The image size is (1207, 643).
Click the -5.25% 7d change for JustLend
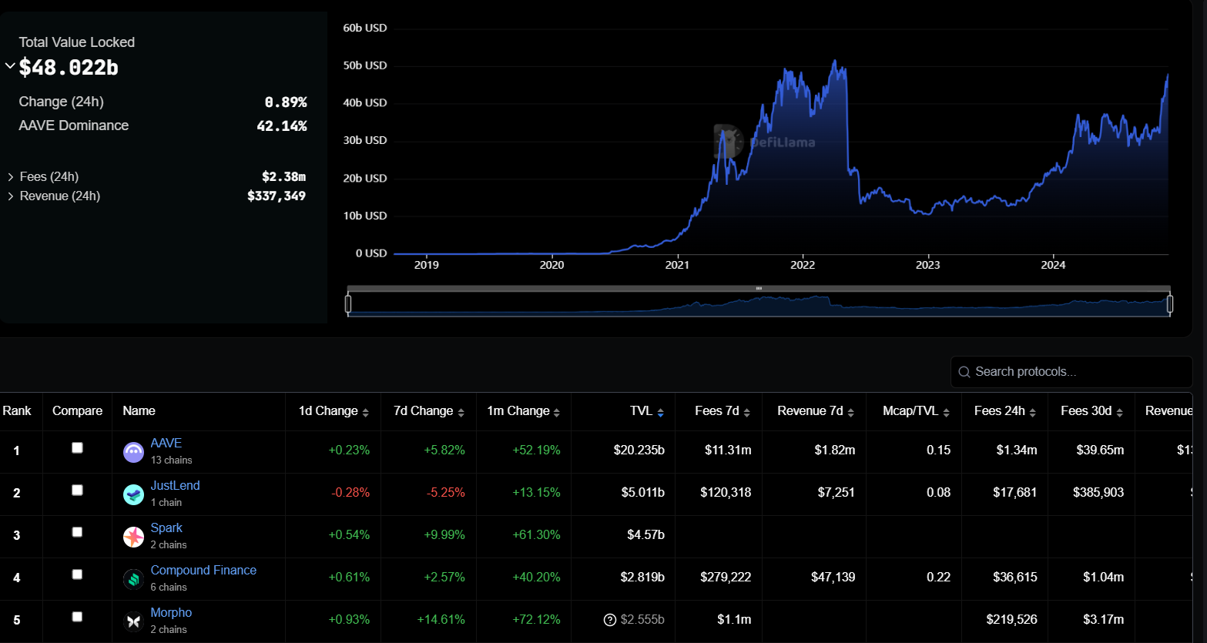click(446, 493)
